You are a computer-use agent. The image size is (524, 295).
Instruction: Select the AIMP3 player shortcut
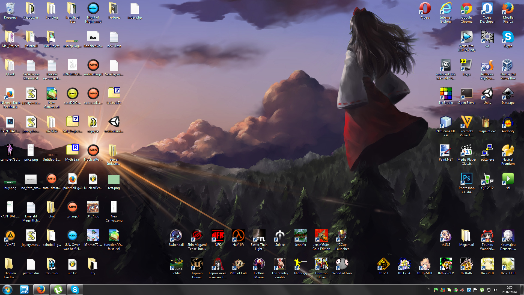coord(10,236)
